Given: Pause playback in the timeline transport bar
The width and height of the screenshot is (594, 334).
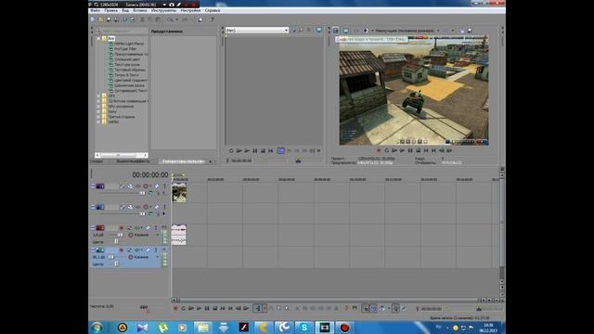Looking at the screenshot, I should click(207, 309).
